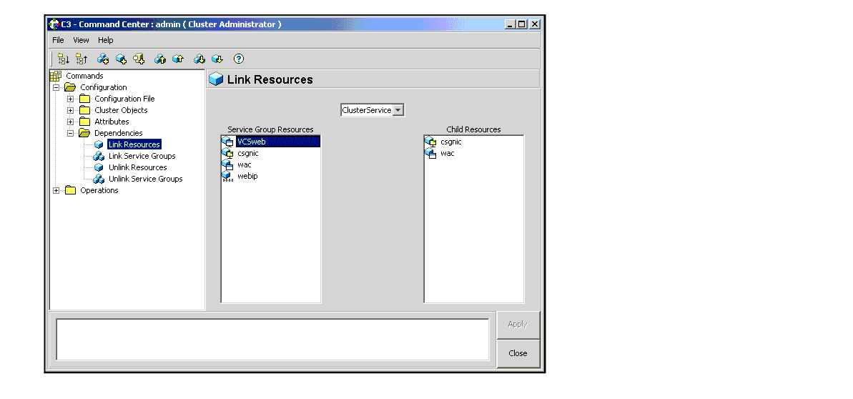Click the Add Resource toolbar icon
This screenshot has height=399, width=853.
121,59
